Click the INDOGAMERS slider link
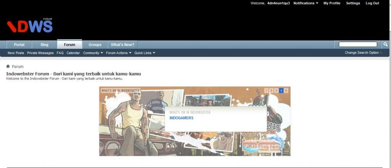 [181, 118]
